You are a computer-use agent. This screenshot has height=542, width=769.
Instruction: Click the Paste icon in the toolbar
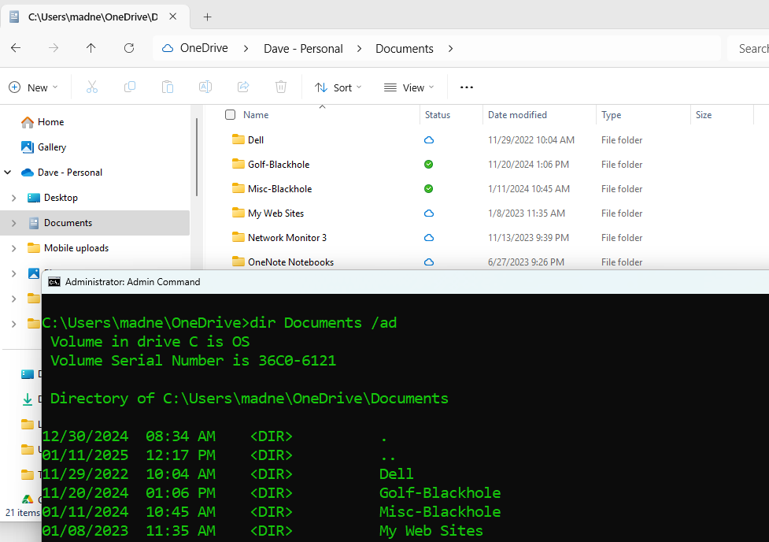tap(167, 87)
